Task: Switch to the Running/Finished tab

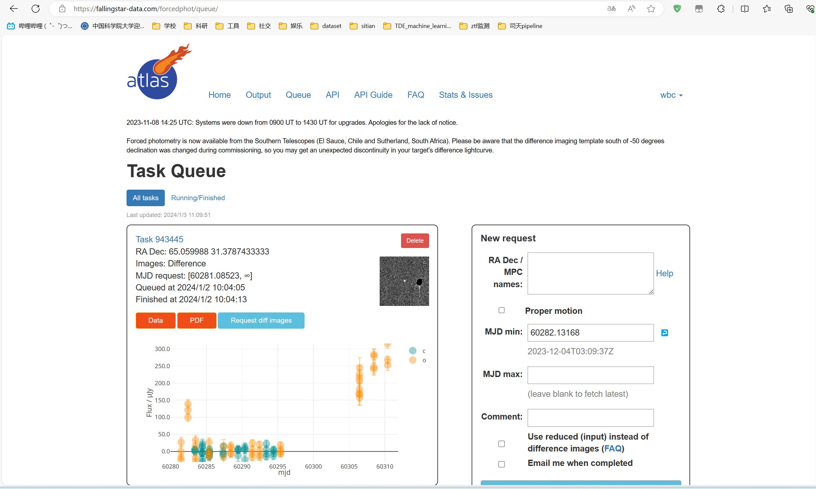Action: point(198,198)
